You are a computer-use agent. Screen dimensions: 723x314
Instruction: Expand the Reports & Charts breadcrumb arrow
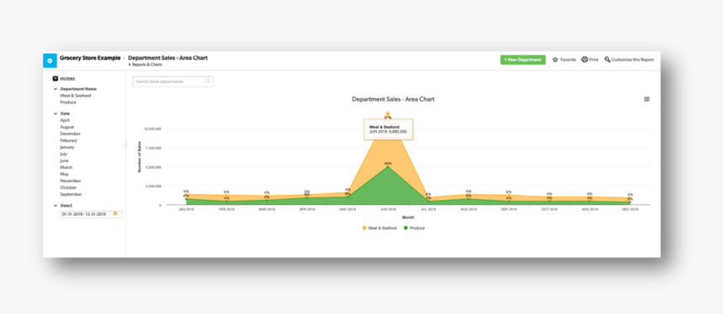pos(129,65)
